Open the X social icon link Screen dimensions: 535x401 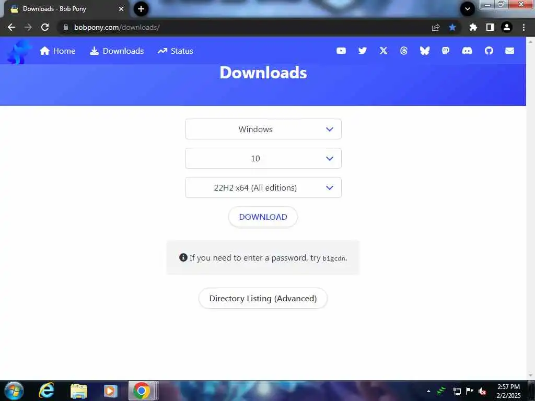pyautogui.click(x=383, y=51)
